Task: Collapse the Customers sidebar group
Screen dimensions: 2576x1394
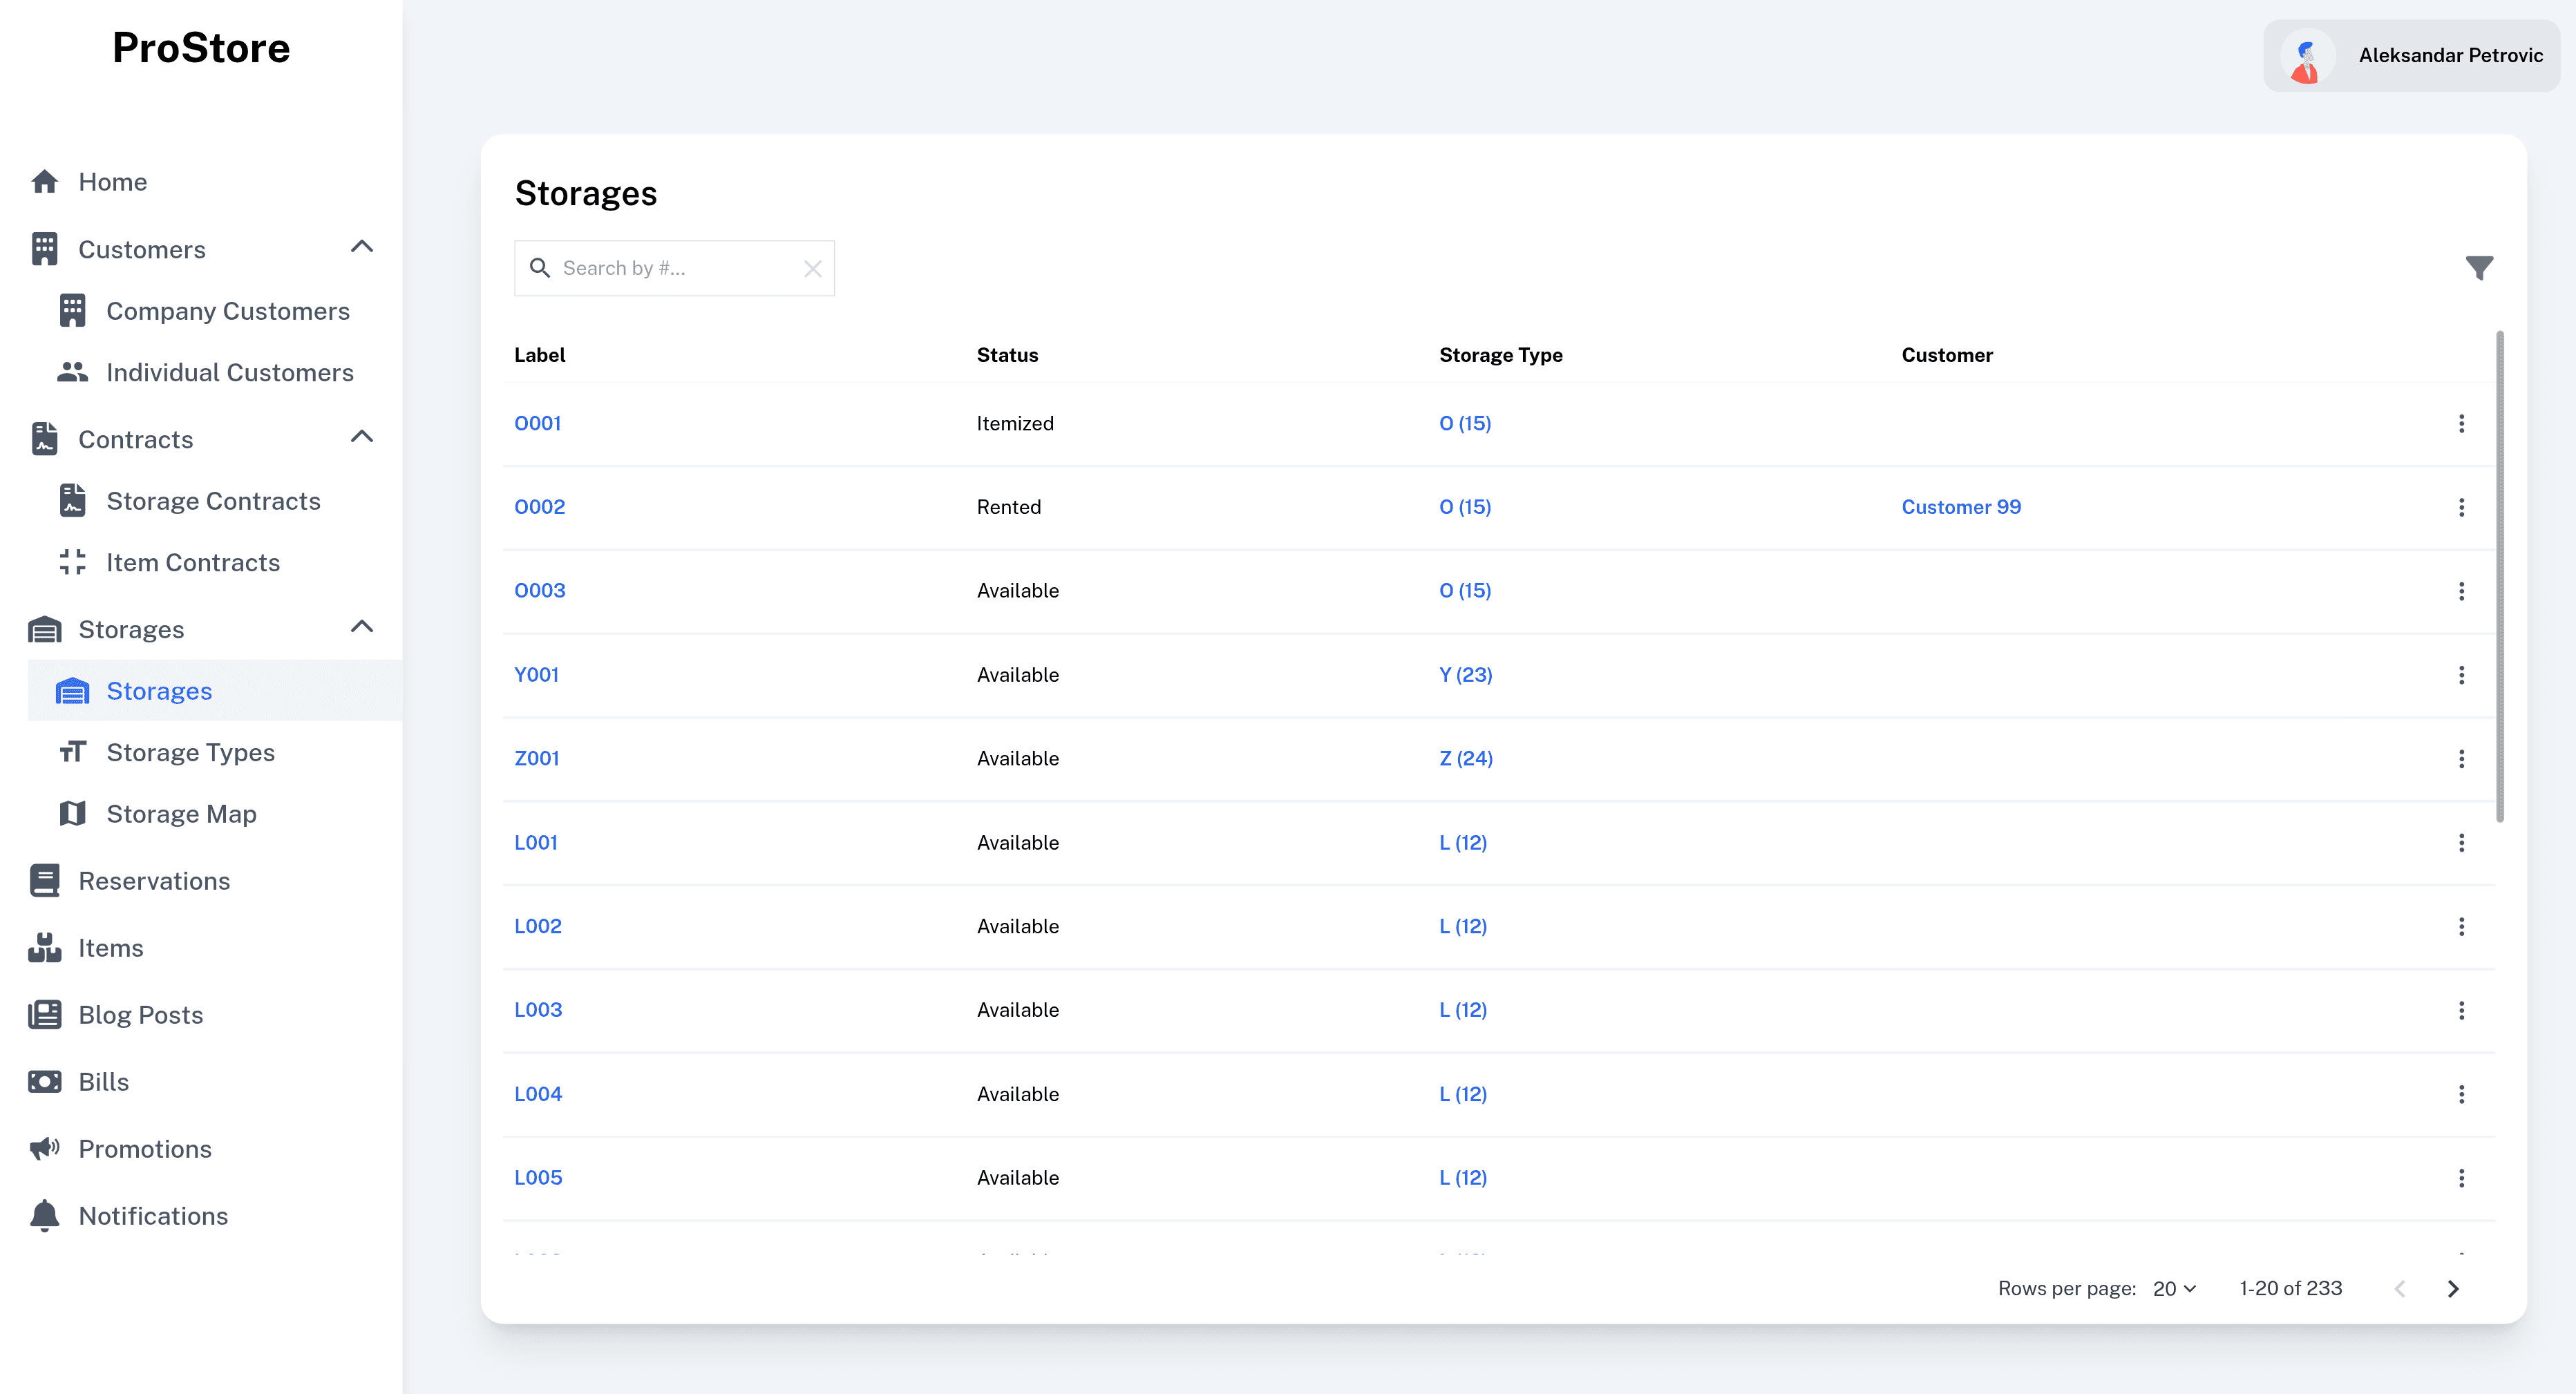Action: (362, 247)
